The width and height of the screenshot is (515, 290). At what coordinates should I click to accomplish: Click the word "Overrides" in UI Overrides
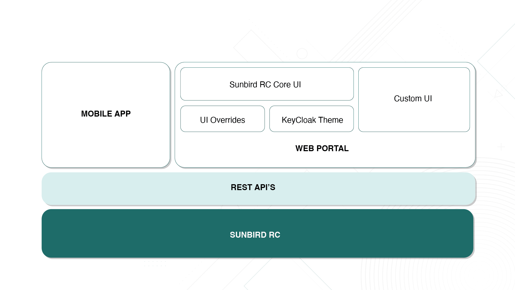[x=227, y=120]
